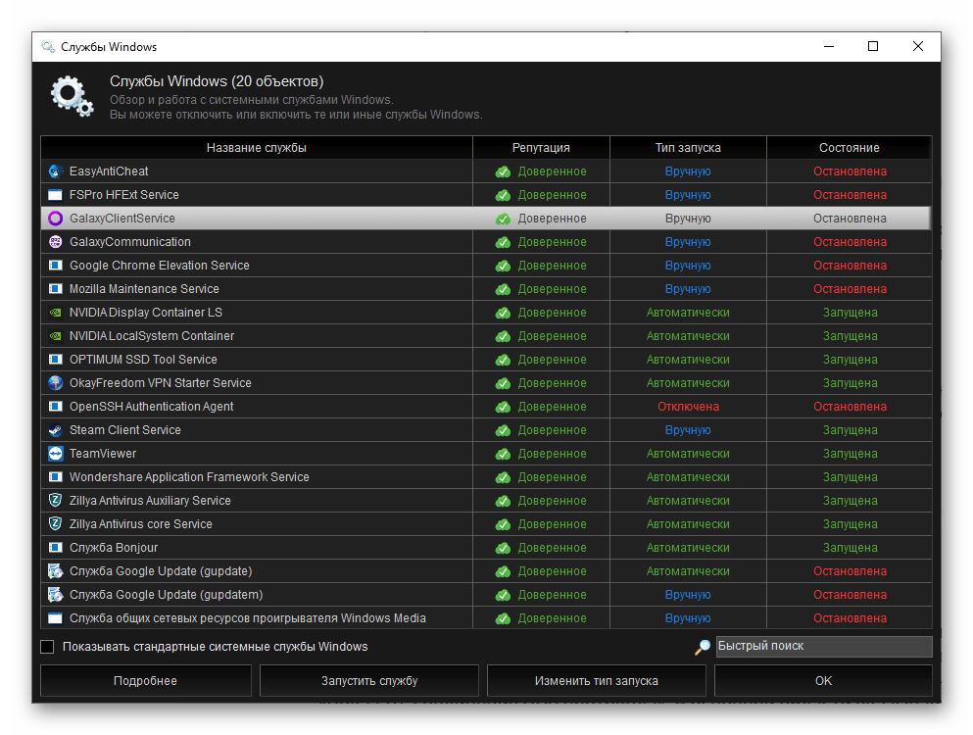Click the TeamViewer service icon
This screenshot has height=735, width=973.
(x=55, y=454)
